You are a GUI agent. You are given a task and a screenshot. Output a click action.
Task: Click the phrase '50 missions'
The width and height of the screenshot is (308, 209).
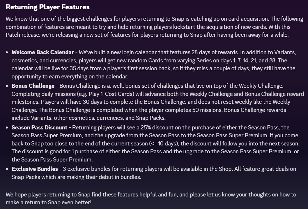click(x=207, y=110)
